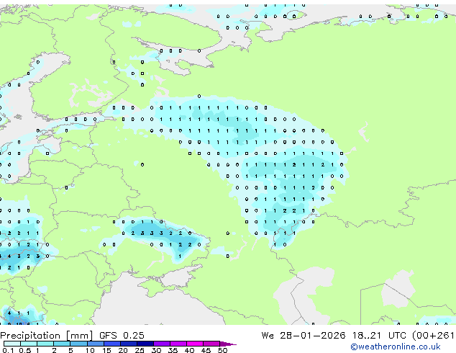Click the 'We 28-01-2026' date text
The image size is (456, 353).
tap(304, 335)
